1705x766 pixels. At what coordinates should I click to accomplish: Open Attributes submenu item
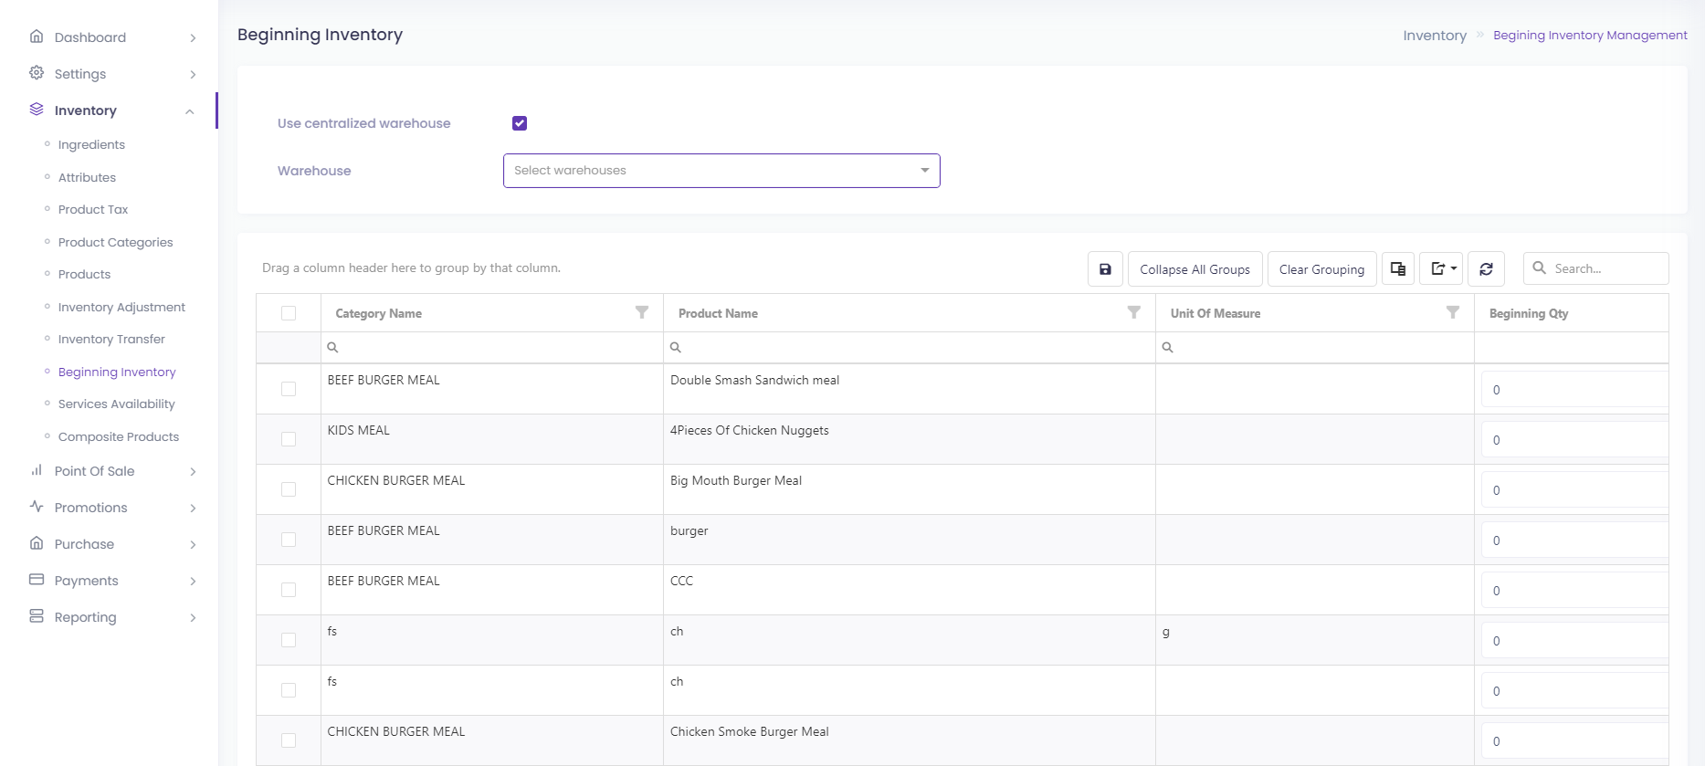[x=87, y=177]
